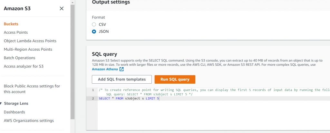Screen dimensions: 330x133
Task: Run the SQL query
Action: coord(175,79)
